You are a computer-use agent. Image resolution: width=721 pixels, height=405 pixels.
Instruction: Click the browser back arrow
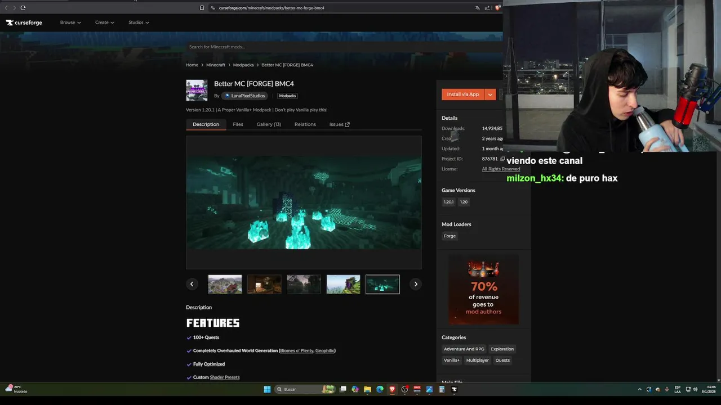[x=6, y=8]
